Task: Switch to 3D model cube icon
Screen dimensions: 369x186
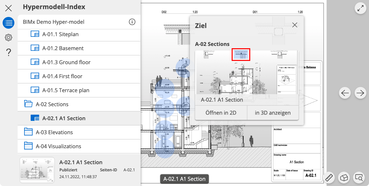Action: pyautogui.click(x=344, y=178)
